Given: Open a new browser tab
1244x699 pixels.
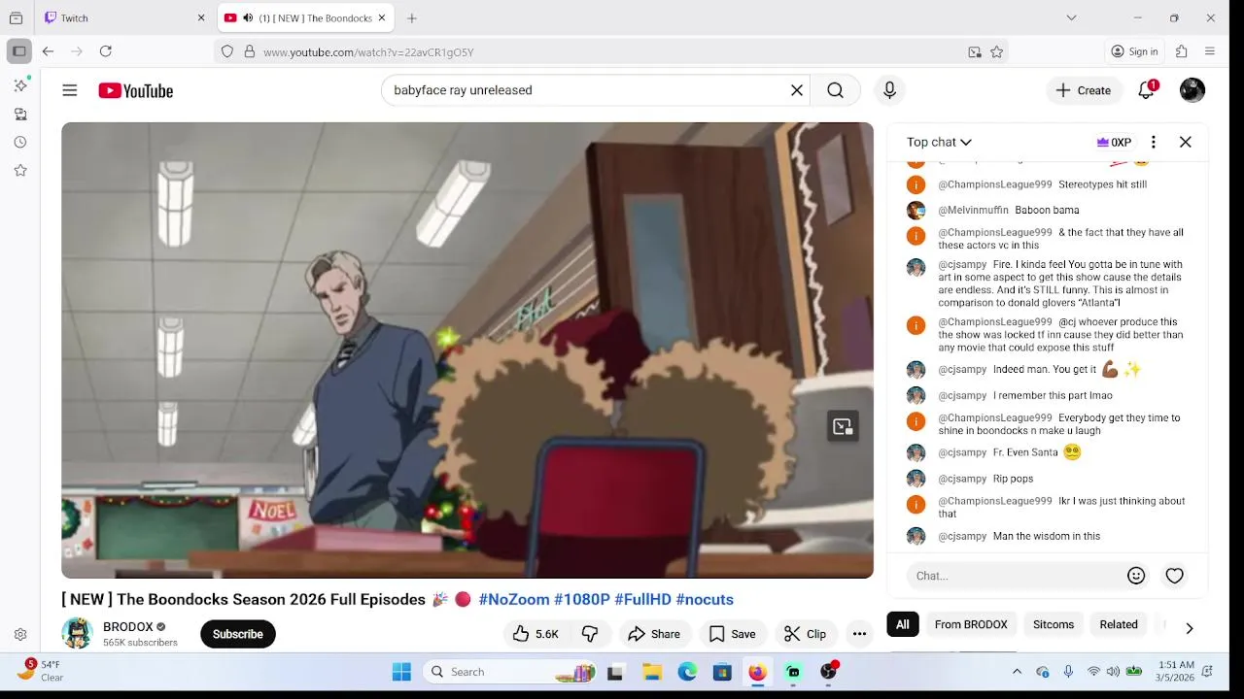Looking at the screenshot, I should tap(412, 17).
